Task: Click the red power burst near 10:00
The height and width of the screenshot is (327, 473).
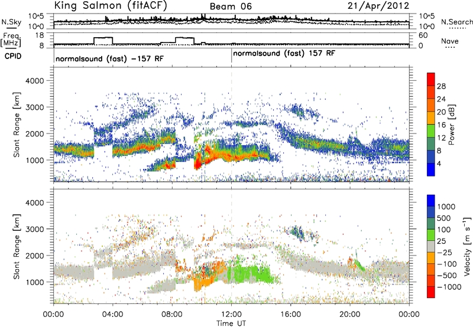Action: [x=198, y=161]
